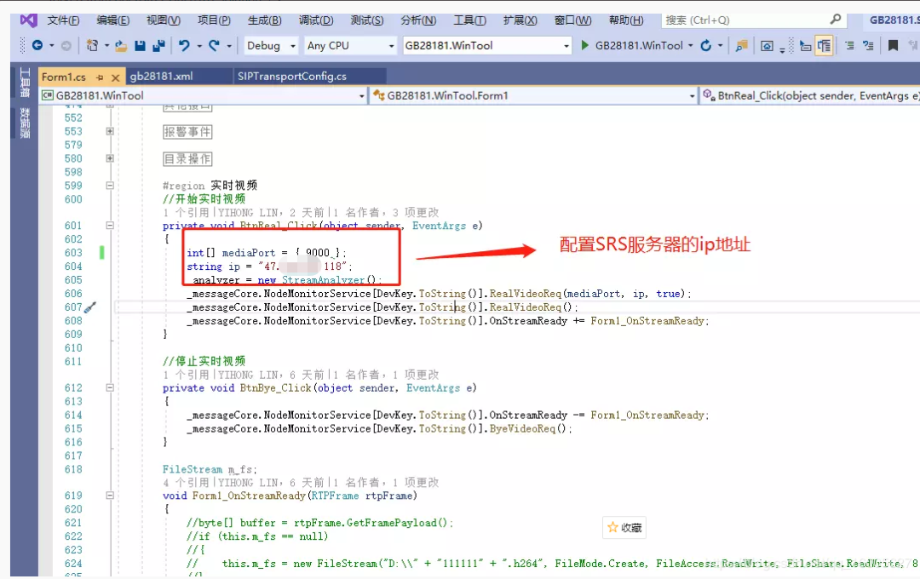
Task: Click the Visual Studio logo icon
Action: coord(28,20)
